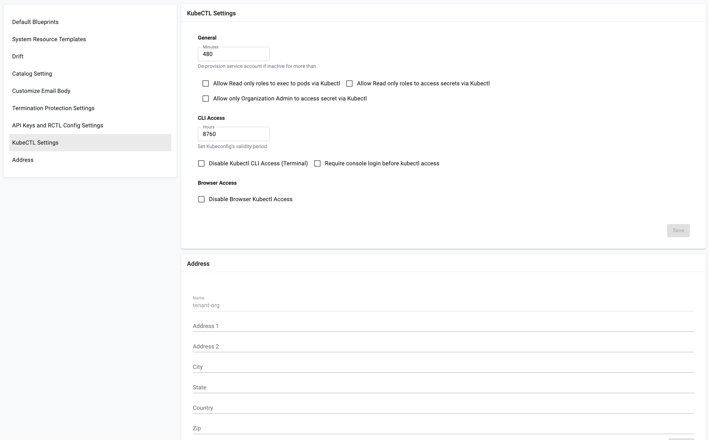Image resolution: width=709 pixels, height=440 pixels.
Task: Check allow read only roles access secrets
Action: point(349,83)
